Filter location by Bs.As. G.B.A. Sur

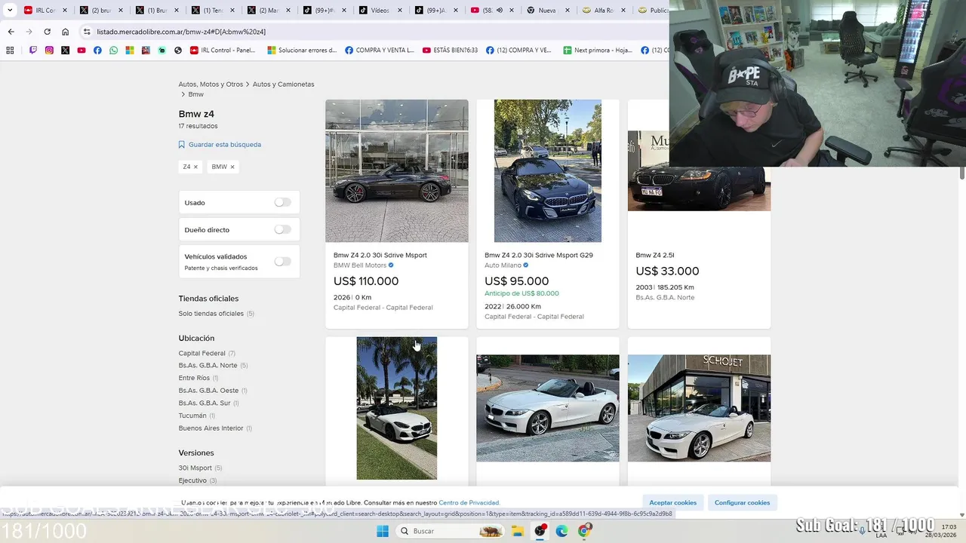(205, 403)
